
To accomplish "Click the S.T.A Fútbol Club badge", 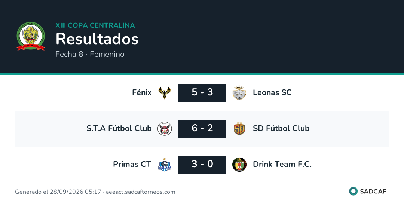I will [164, 129].
